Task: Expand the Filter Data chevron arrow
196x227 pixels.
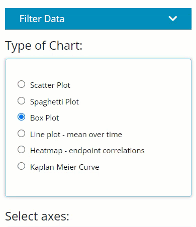Action: tap(172, 19)
